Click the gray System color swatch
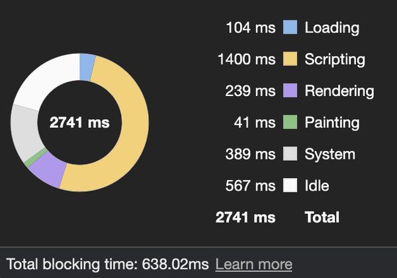The width and height of the screenshot is (397, 278). 290,154
